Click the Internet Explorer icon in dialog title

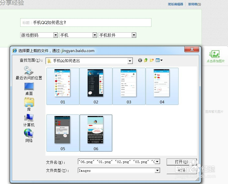[x=15, y=51]
